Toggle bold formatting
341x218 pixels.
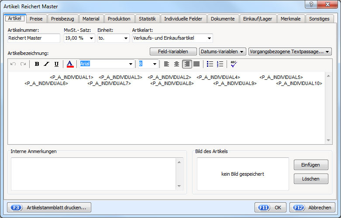(x=37, y=64)
